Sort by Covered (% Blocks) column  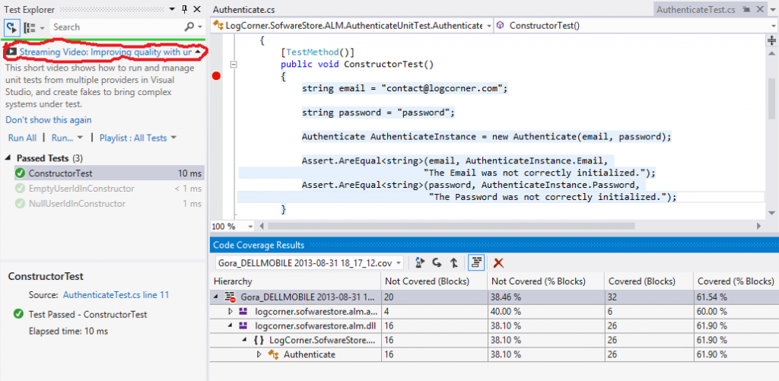(x=736, y=281)
